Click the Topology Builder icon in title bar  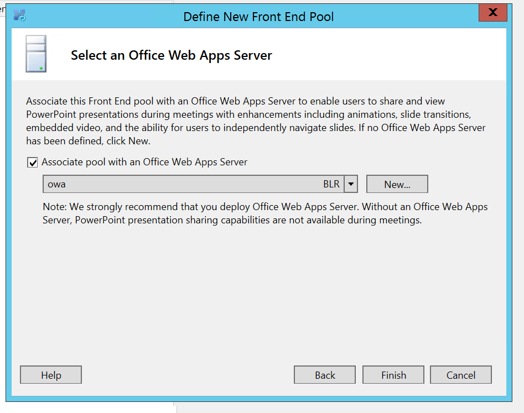pos(19,15)
